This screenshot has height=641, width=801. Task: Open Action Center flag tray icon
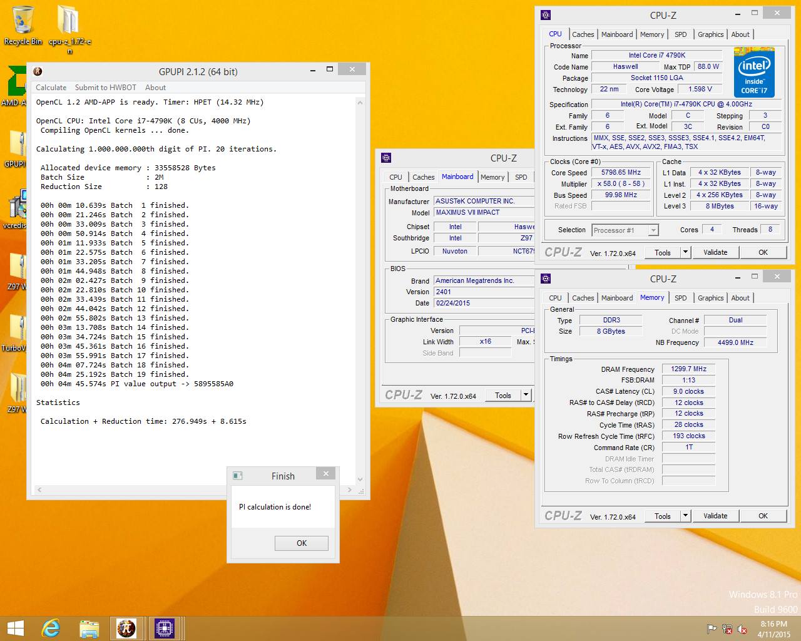tap(712, 629)
